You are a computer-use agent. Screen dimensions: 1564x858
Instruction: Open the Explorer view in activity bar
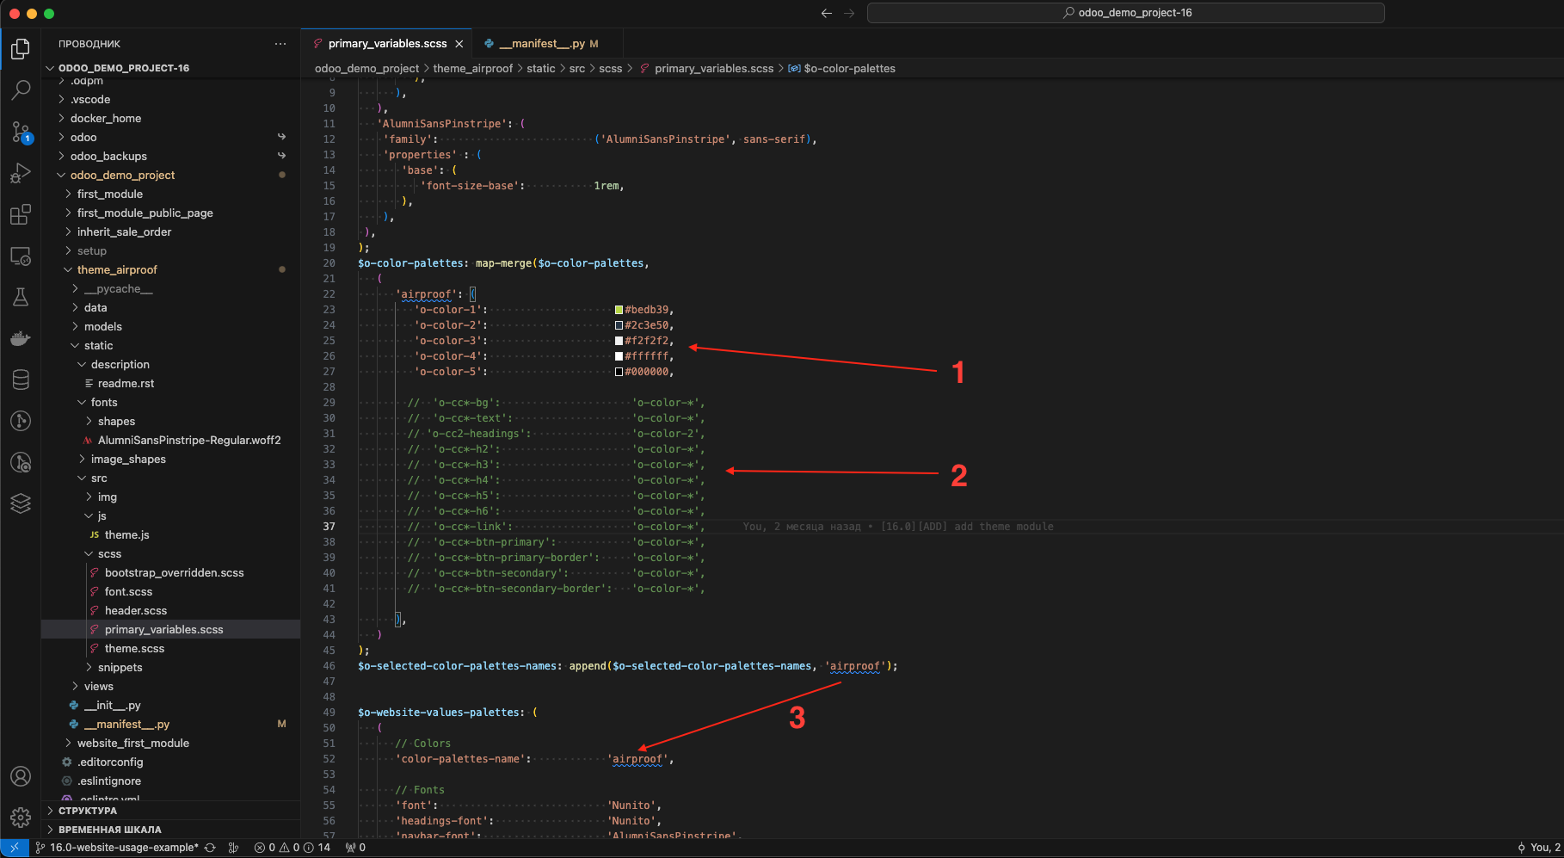pos(21,49)
